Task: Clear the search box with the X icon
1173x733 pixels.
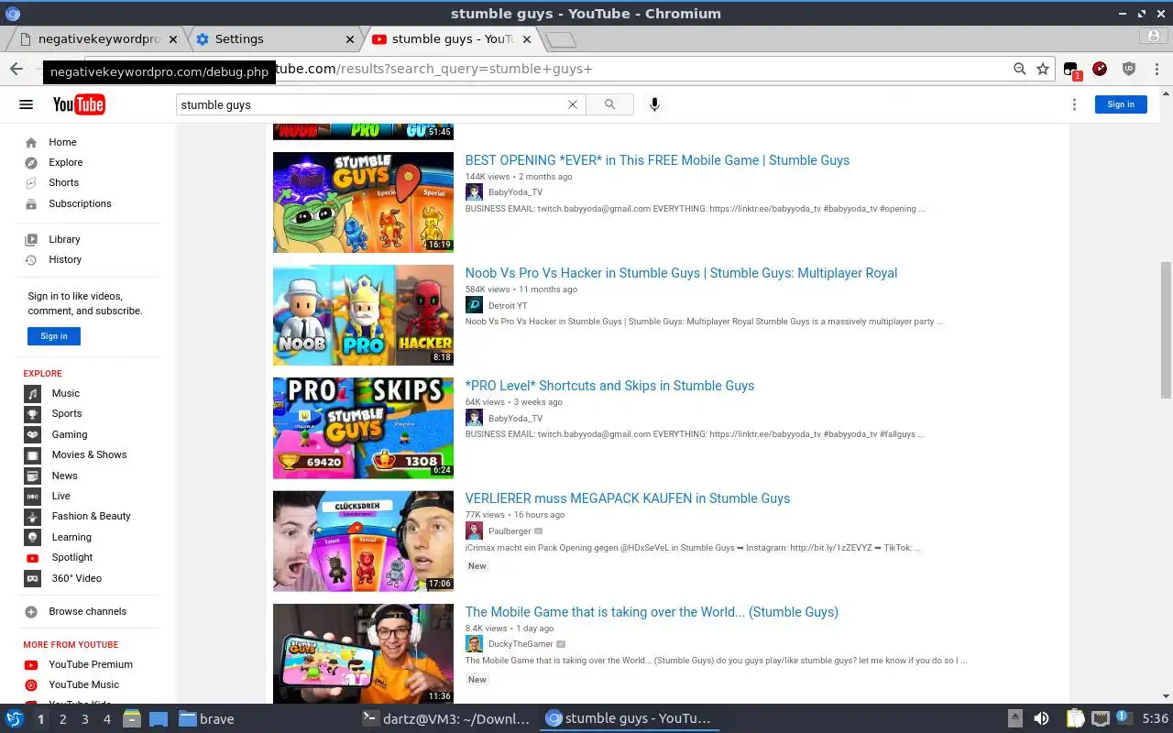Action: 573,104
